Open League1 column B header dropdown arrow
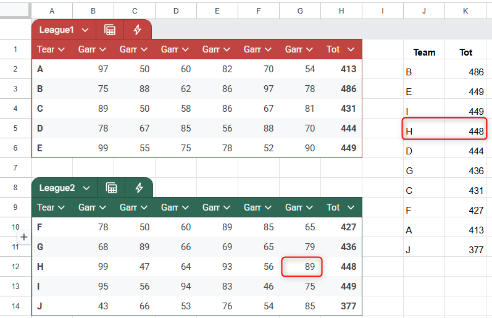 102,49
